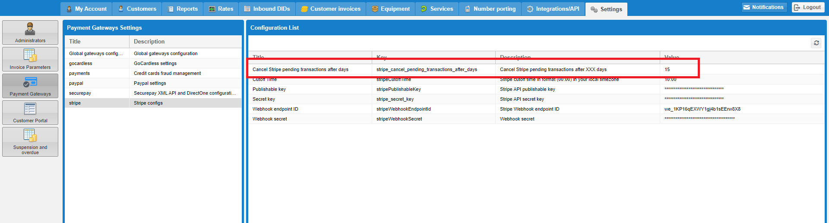Screen dimensions: 829x223
Task: Go to the Rates tab
Action: tap(221, 9)
